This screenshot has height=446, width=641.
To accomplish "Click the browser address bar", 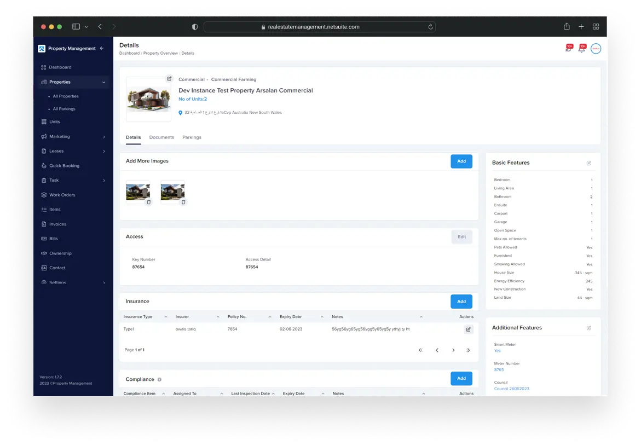I will pos(319,27).
